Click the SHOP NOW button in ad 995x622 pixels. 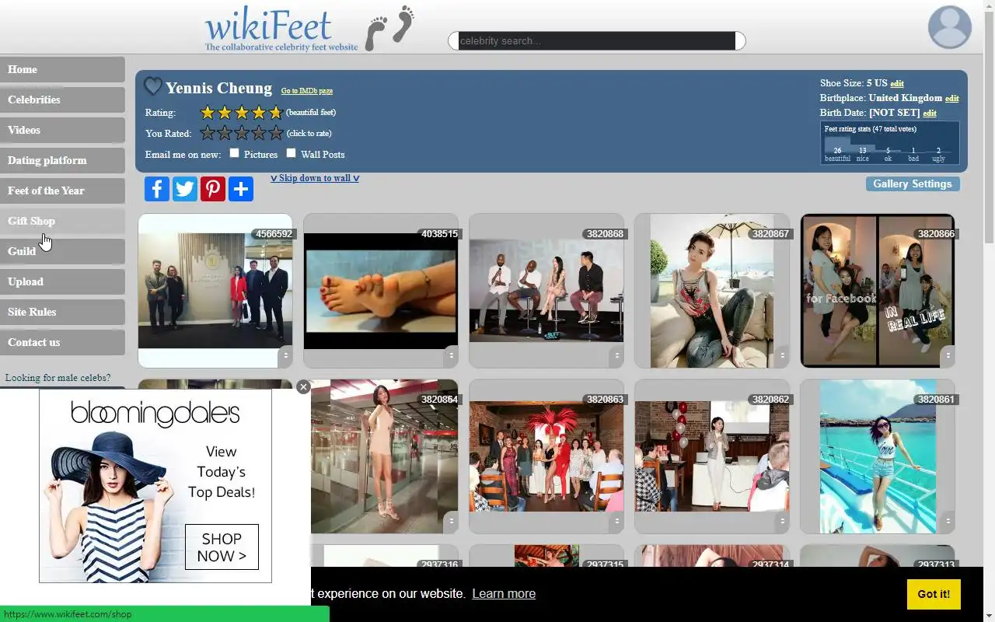click(x=222, y=547)
